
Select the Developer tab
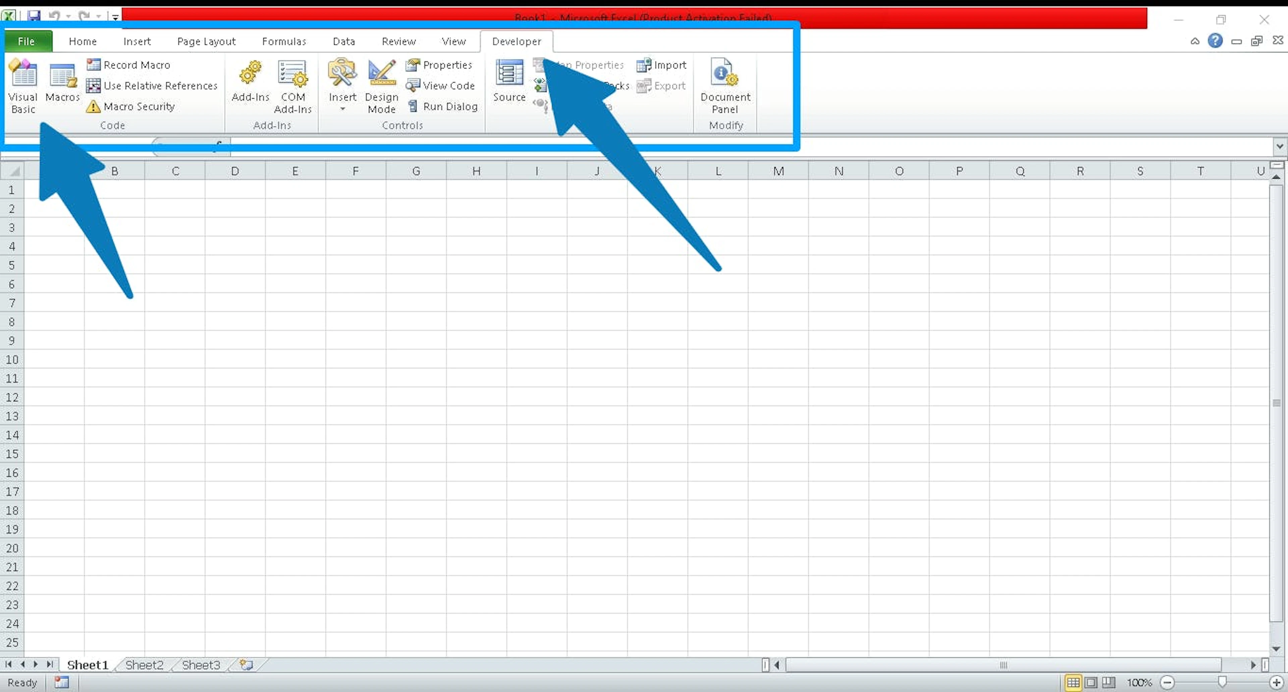517,42
